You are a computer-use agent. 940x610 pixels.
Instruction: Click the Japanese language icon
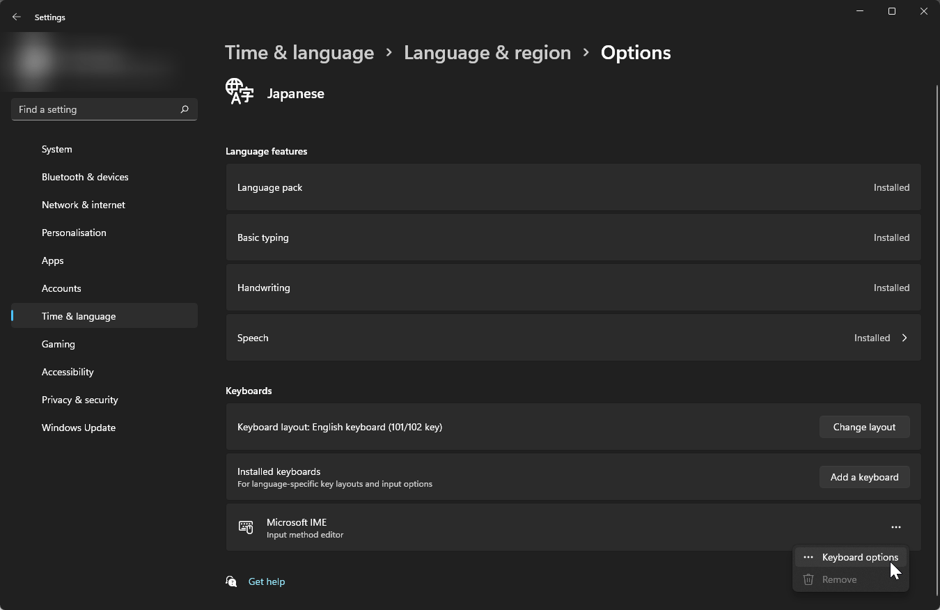coord(240,92)
